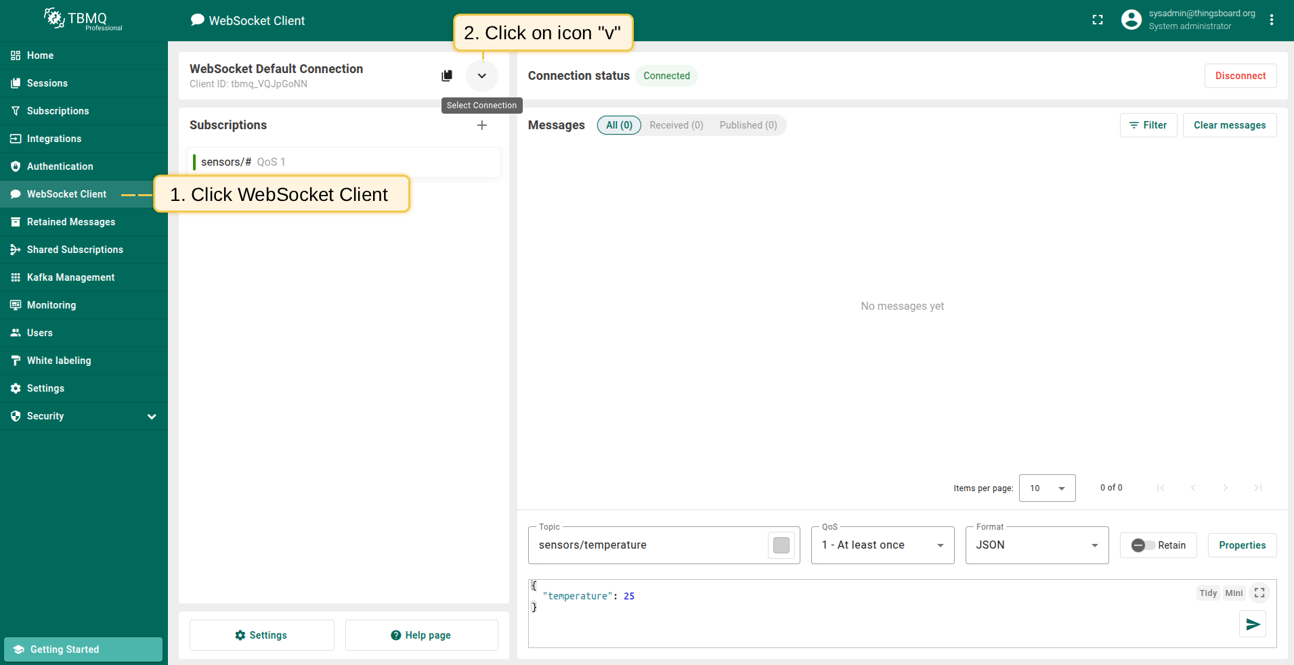Go to Kafka Management page

[x=70, y=277]
